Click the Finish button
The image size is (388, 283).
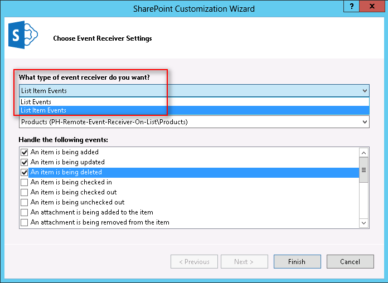297,262
